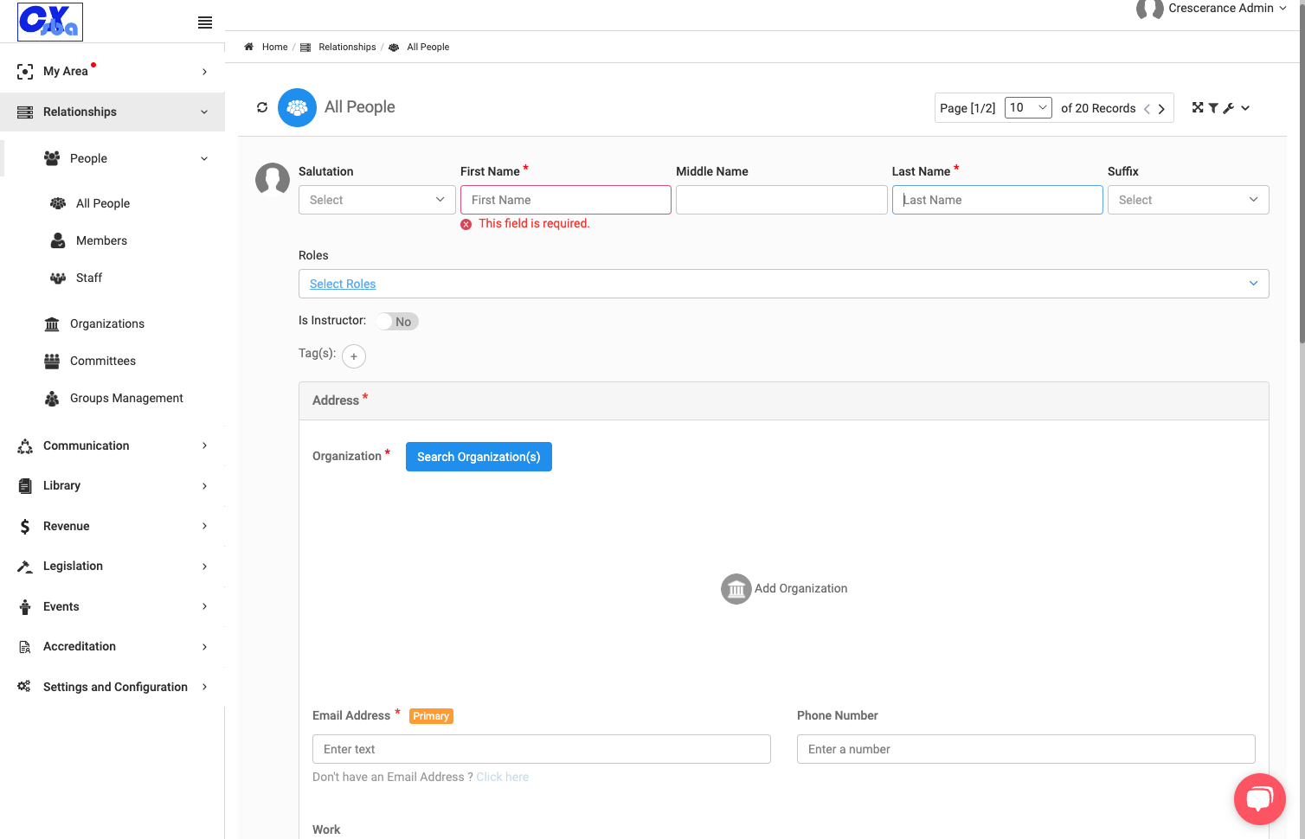This screenshot has width=1305, height=839.
Task: Expand the Settings and Configuration menu
Action: click(x=112, y=687)
